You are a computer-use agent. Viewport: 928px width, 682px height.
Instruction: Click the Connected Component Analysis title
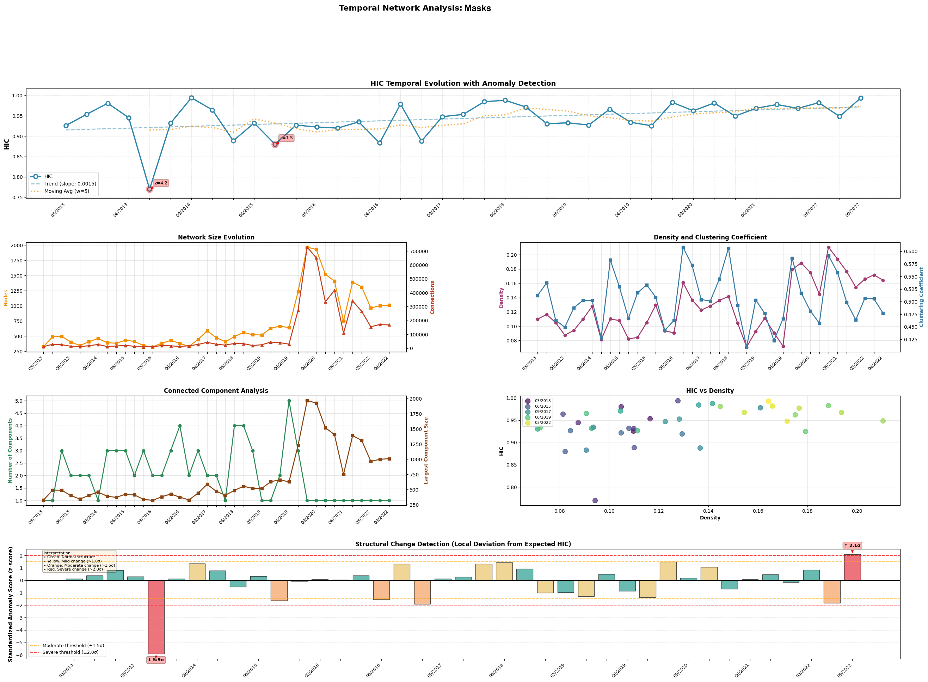(216, 390)
